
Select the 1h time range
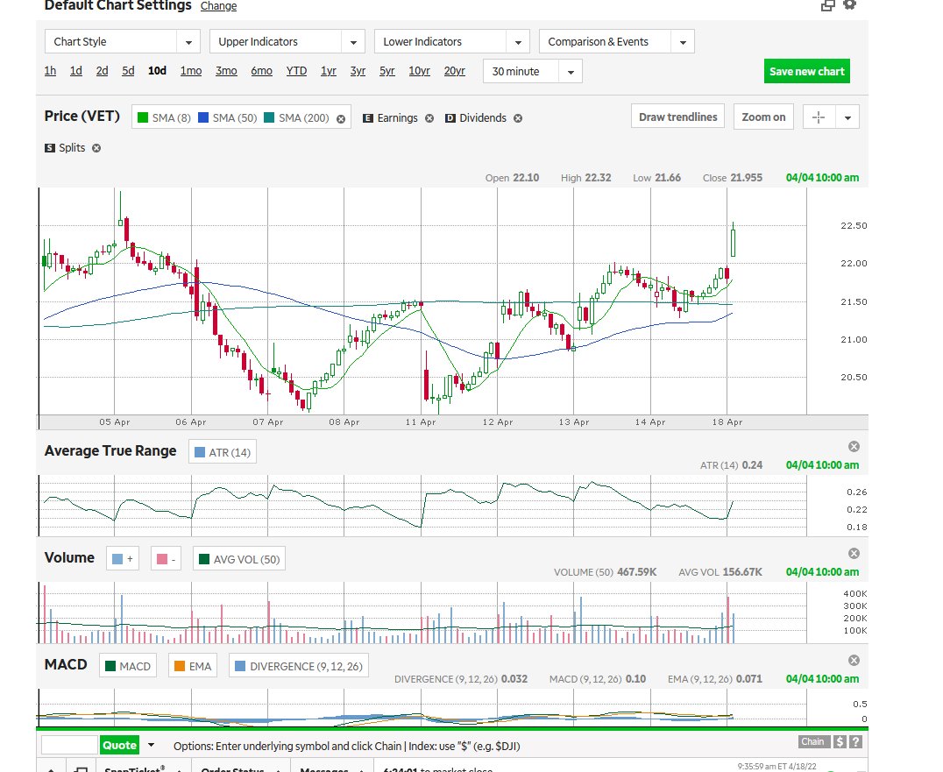tap(50, 71)
